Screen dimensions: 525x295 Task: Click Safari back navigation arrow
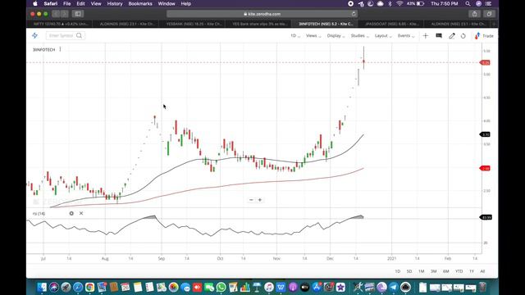[x=56, y=14]
